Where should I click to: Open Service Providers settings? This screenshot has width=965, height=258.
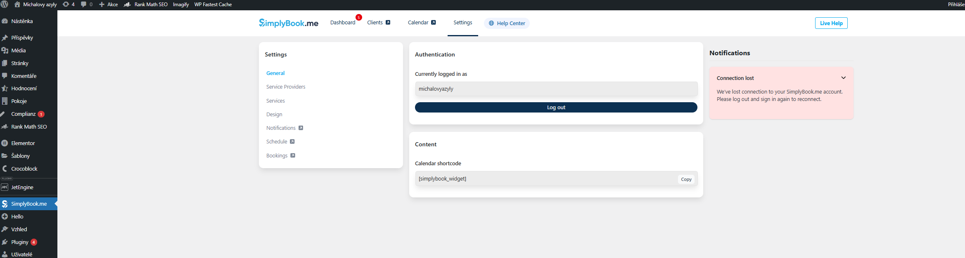[286, 87]
